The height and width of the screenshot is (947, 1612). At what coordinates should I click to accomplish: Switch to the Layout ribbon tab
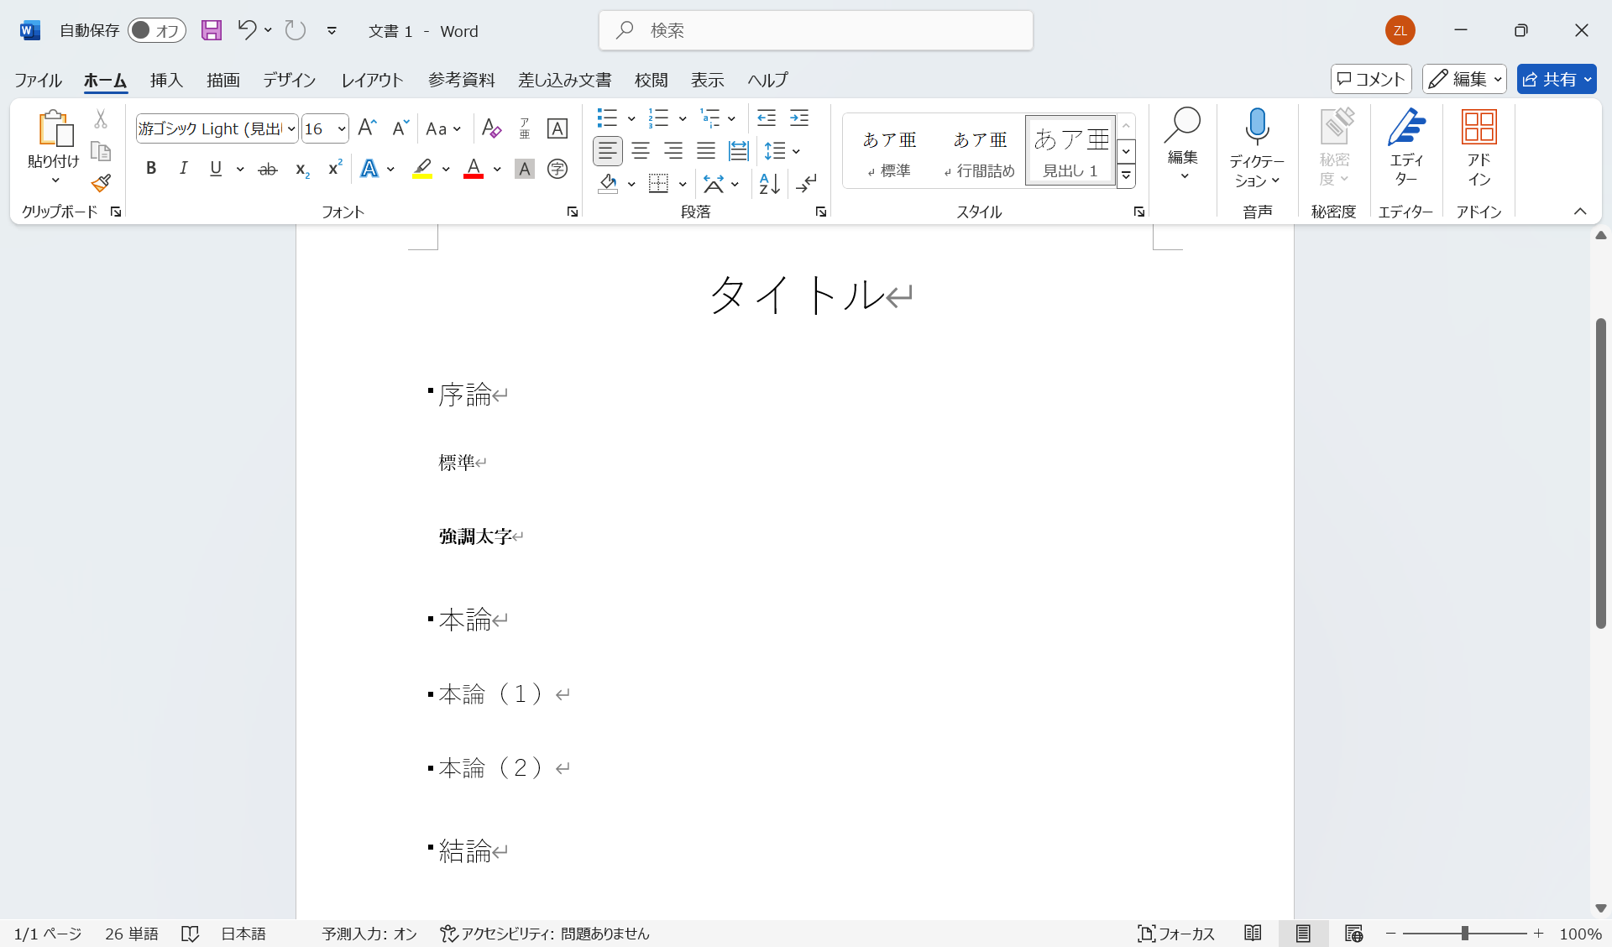(x=372, y=80)
